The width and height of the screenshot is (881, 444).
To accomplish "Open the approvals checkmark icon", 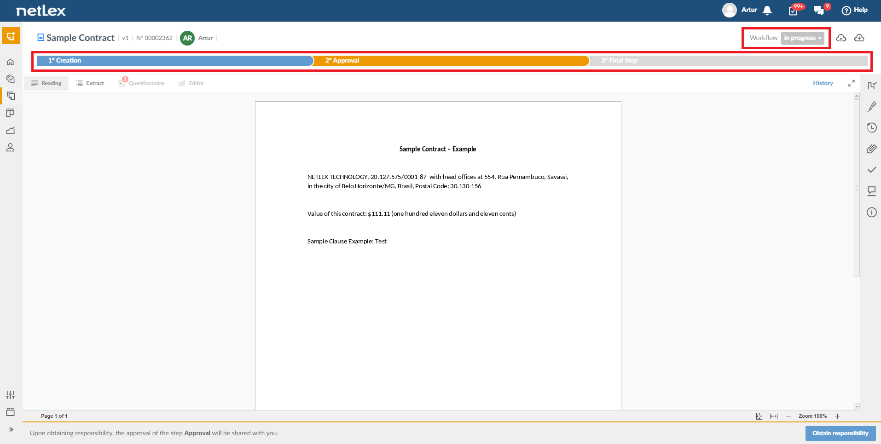I will (x=872, y=170).
